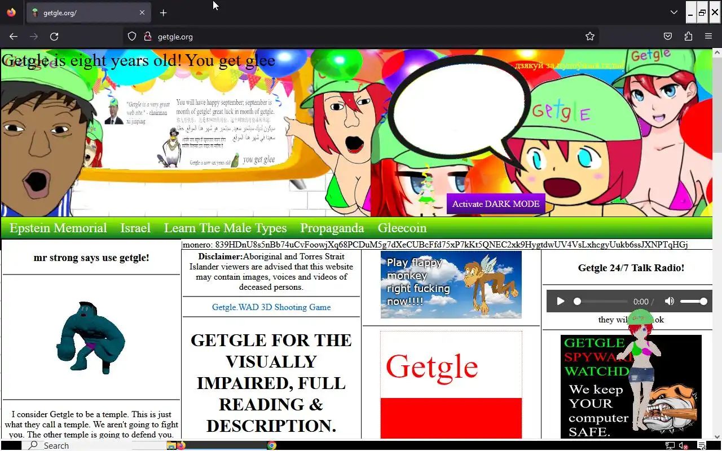This screenshot has height=451, width=722.
Task: Click the go forward arrow icon
Action: [x=34, y=37]
